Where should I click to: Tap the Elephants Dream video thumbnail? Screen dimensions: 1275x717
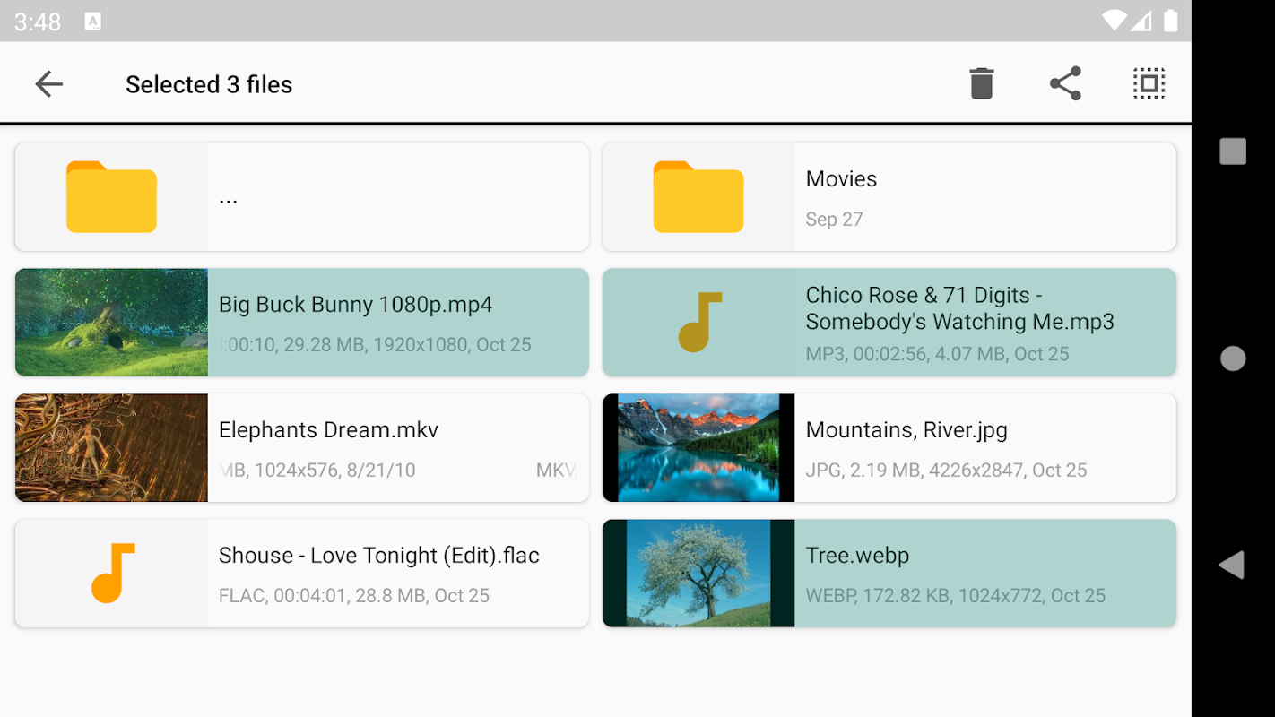click(111, 448)
